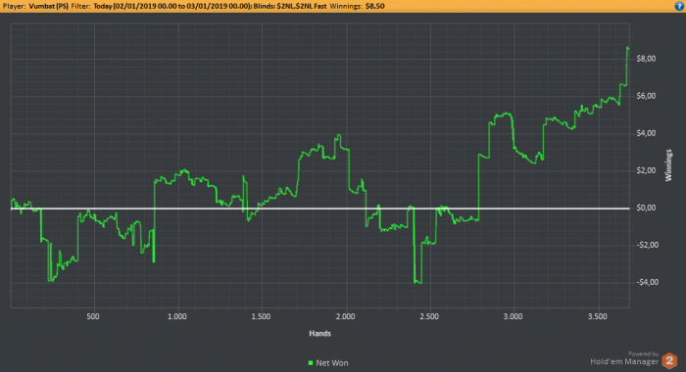Click the $4,00 y-axis label
Viewport: 686px width, 372px height.
pos(646,133)
